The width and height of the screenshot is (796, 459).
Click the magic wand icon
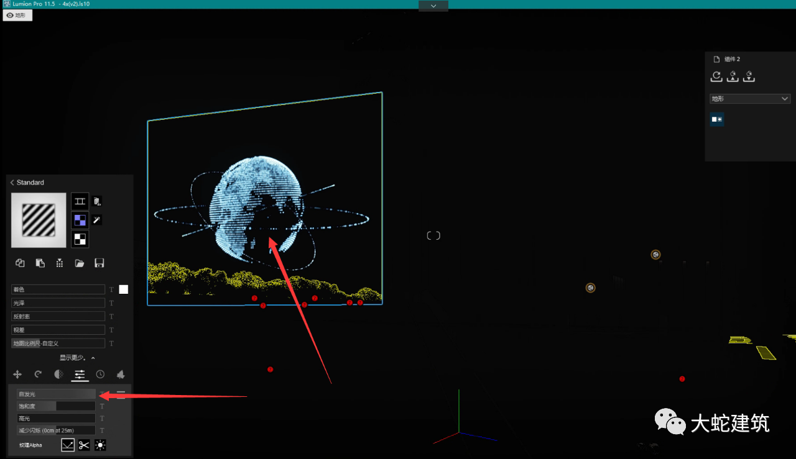point(97,220)
